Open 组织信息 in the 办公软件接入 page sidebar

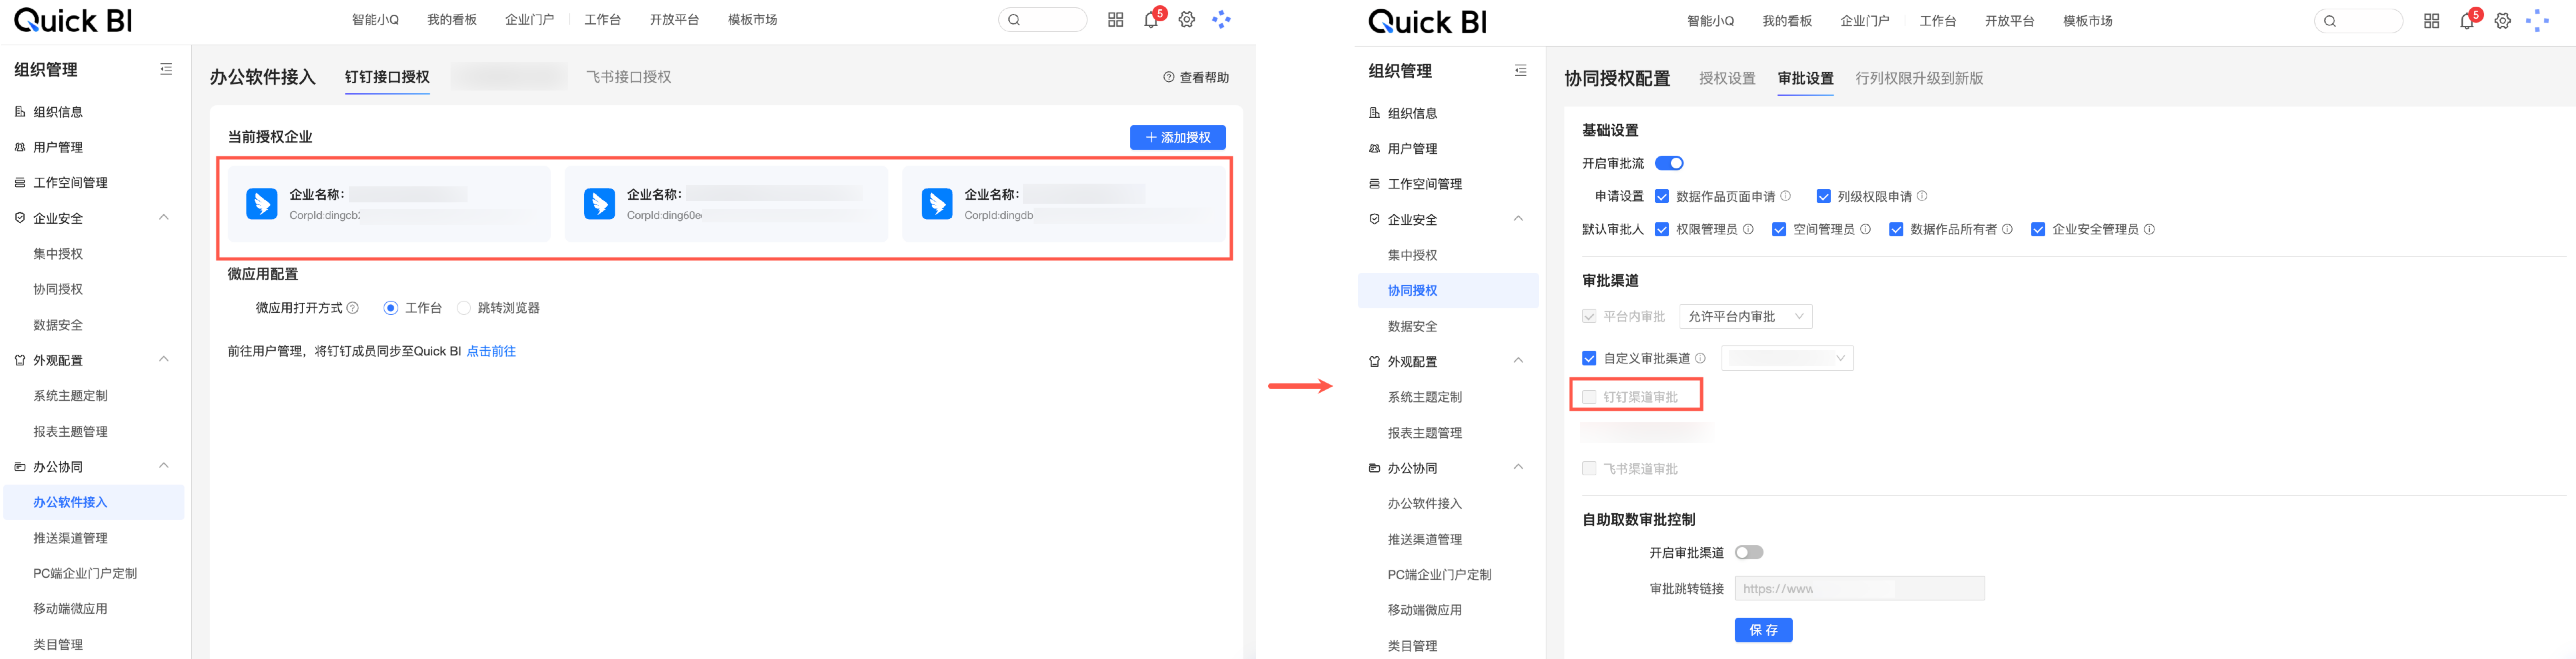(x=58, y=112)
